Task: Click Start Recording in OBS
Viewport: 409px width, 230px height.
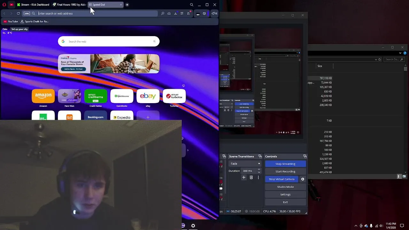Action: [285, 171]
